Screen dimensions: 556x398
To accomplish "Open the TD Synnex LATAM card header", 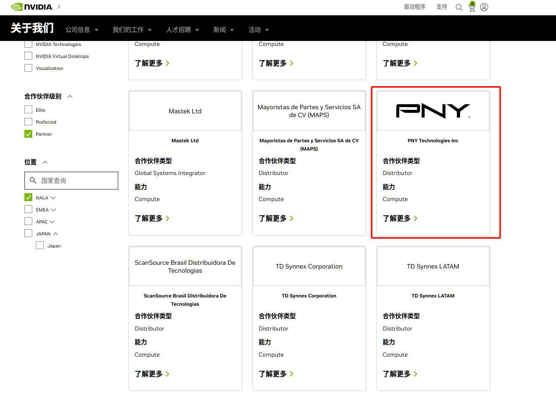I will click(433, 266).
